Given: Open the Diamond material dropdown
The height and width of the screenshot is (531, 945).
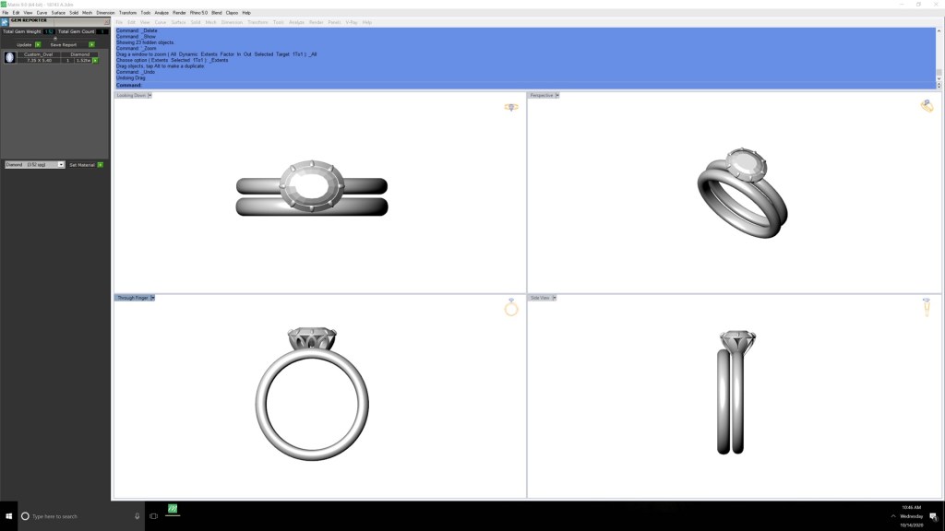Looking at the screenshot, I should (61, 165).
